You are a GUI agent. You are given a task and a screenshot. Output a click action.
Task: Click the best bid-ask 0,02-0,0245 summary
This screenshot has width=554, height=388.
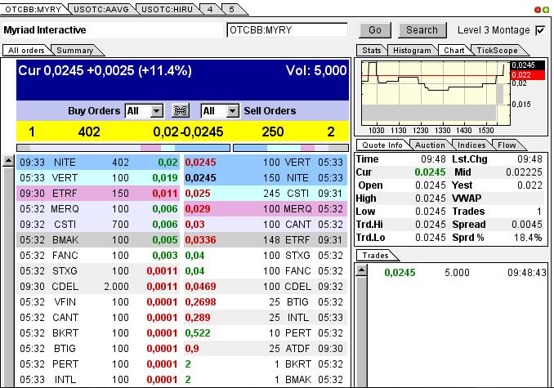(x=188, y=132)
